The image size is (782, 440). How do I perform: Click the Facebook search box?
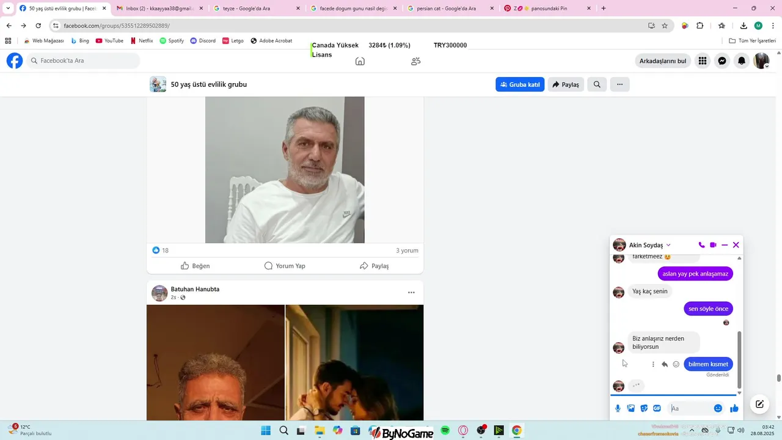83,61
